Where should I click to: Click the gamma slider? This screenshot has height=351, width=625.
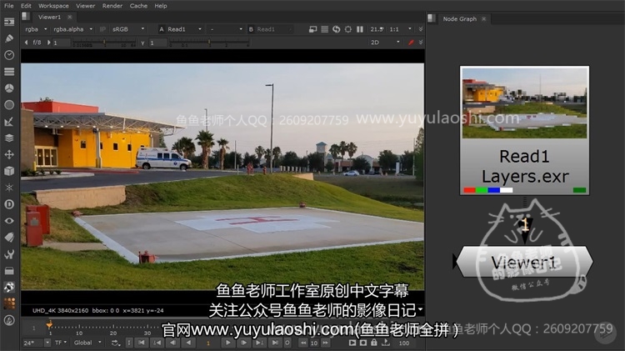tap(209, 43)
